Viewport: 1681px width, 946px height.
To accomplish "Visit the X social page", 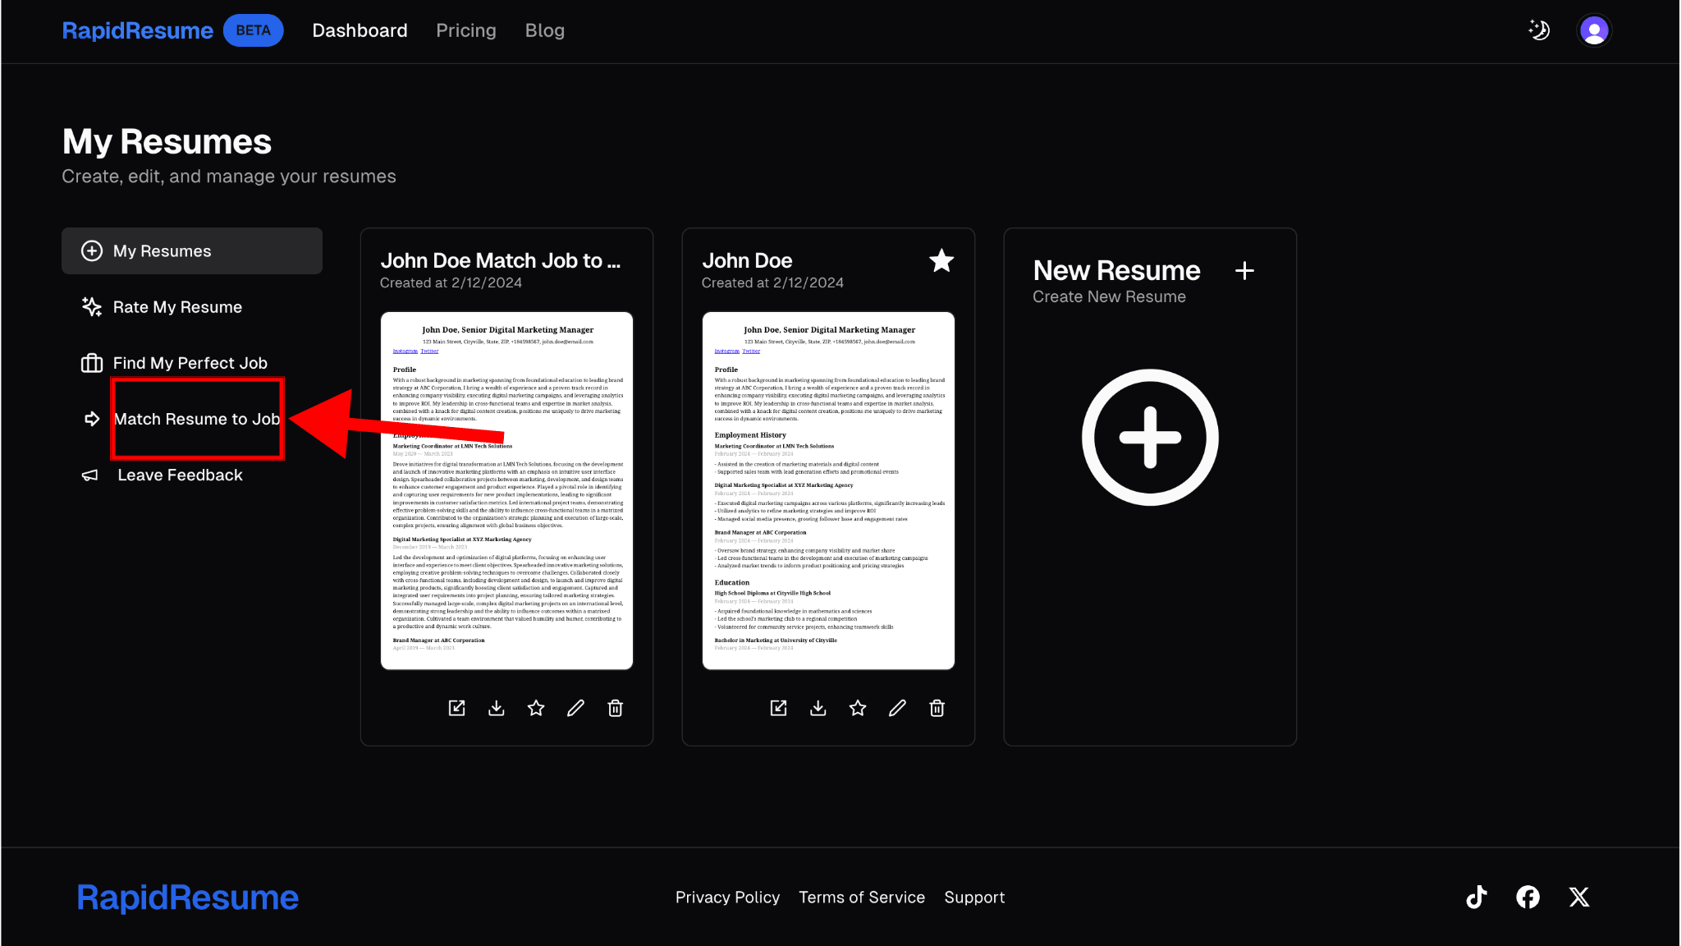I will (1579, 897).
